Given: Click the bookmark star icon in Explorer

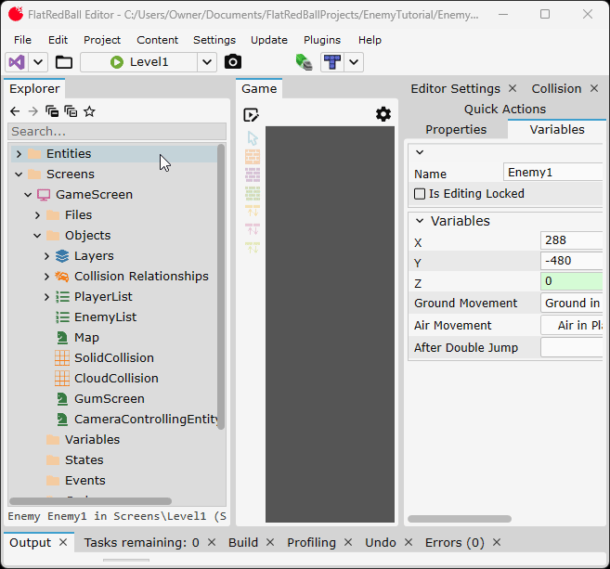Looking at the screenshot, I should 89,111.
